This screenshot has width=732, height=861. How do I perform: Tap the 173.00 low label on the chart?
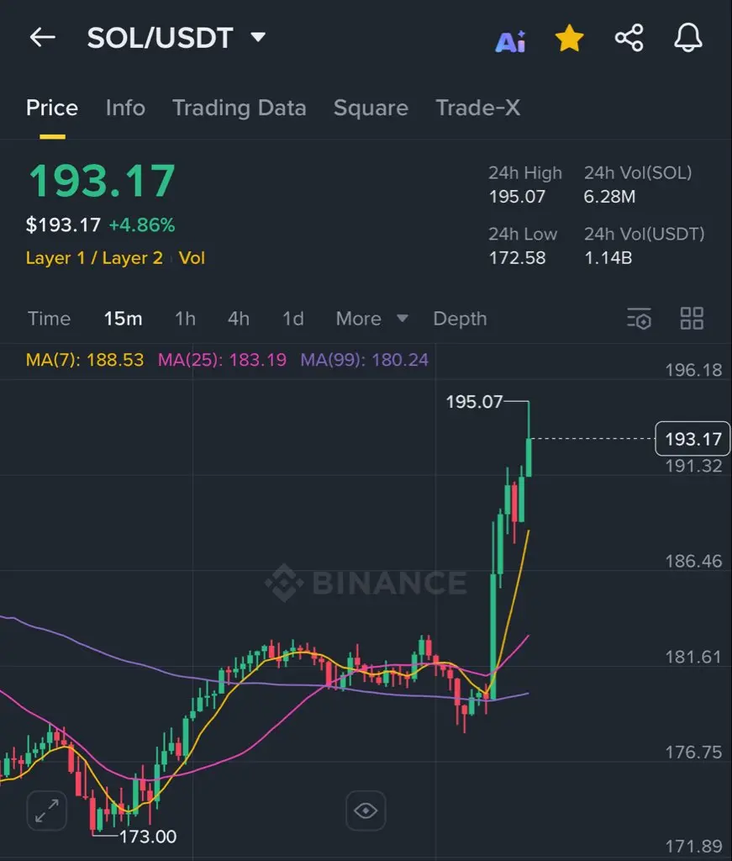pyautogui.click(x=148, y=837)
